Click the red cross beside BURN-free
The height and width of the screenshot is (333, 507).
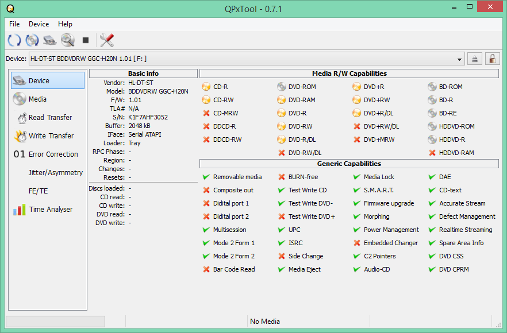coord(281,177)
